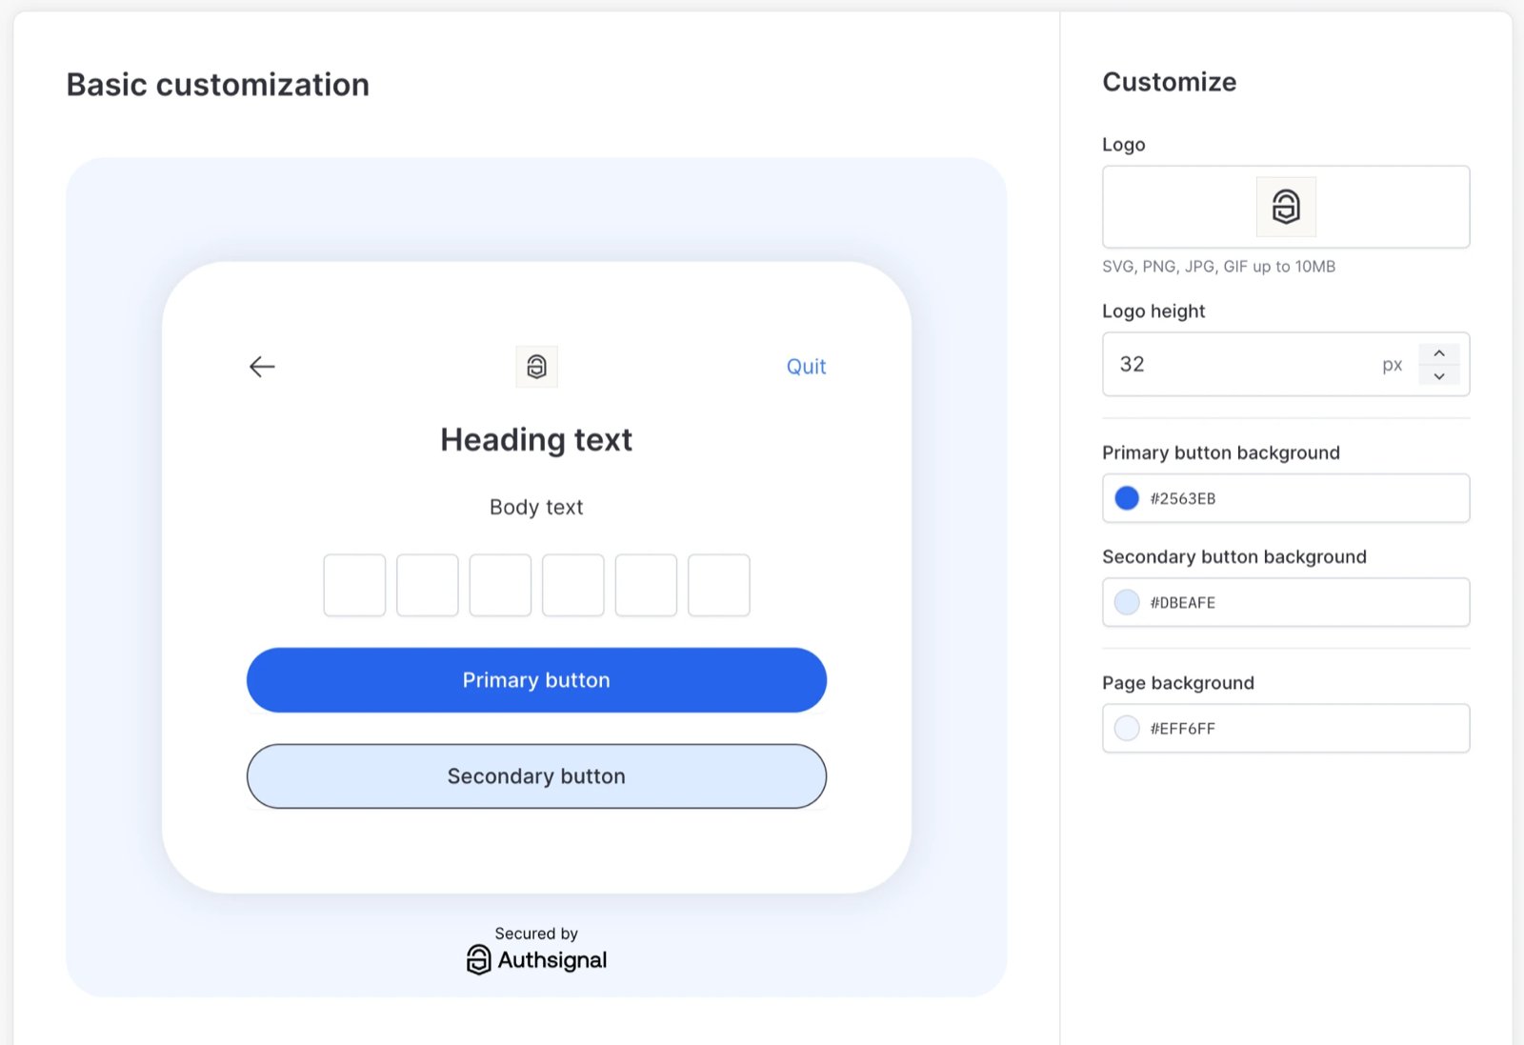Click the last OTP digit box
Image resolution: width=1524 pixels, height=1045 pixels.
coord(719,585)
